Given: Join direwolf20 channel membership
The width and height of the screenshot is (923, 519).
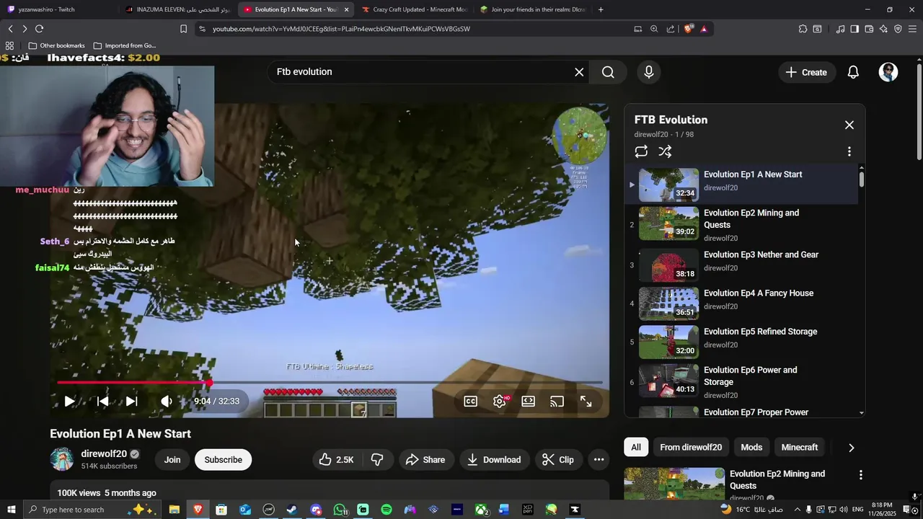Looking at the screenshot, I should 172,460.
